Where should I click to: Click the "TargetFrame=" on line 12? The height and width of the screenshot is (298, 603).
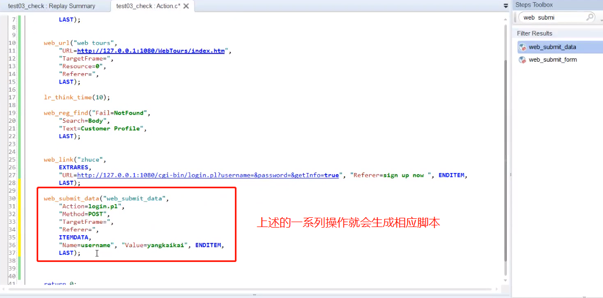tap(86, 58)
